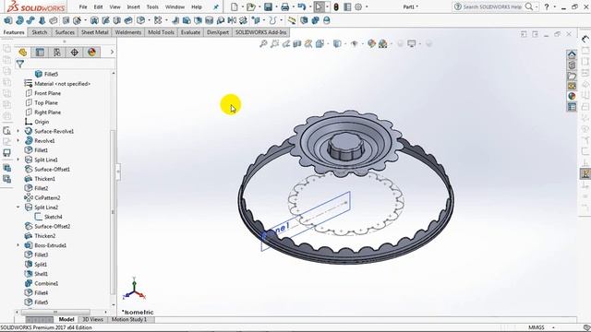Screen dimensions: 591x332
Task: Click the Zoom to Fit icon
Action: tap(263, 43)
